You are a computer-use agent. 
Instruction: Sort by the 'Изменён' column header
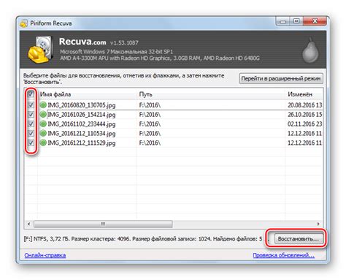304,94
